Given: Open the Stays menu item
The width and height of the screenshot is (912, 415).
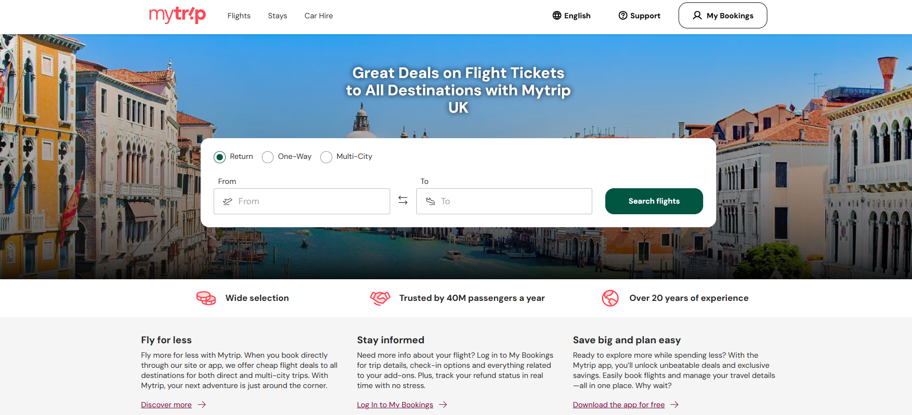Looking at the screenshot, I should pos(277,16).
